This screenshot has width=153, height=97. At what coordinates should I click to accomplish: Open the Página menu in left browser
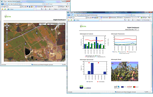click(56, 9)
